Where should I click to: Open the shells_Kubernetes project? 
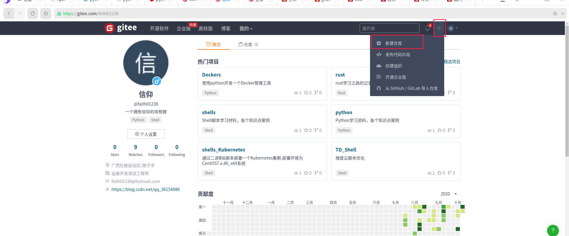tap(224, 150)
